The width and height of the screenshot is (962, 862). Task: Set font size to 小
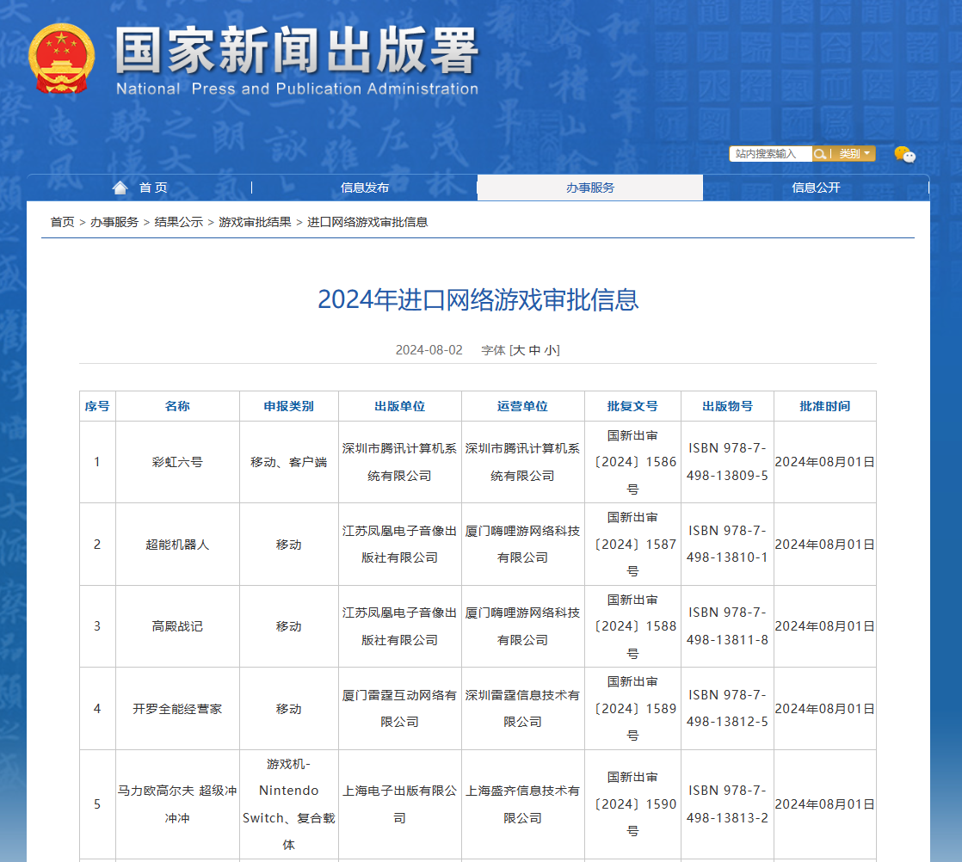point(551,350)
